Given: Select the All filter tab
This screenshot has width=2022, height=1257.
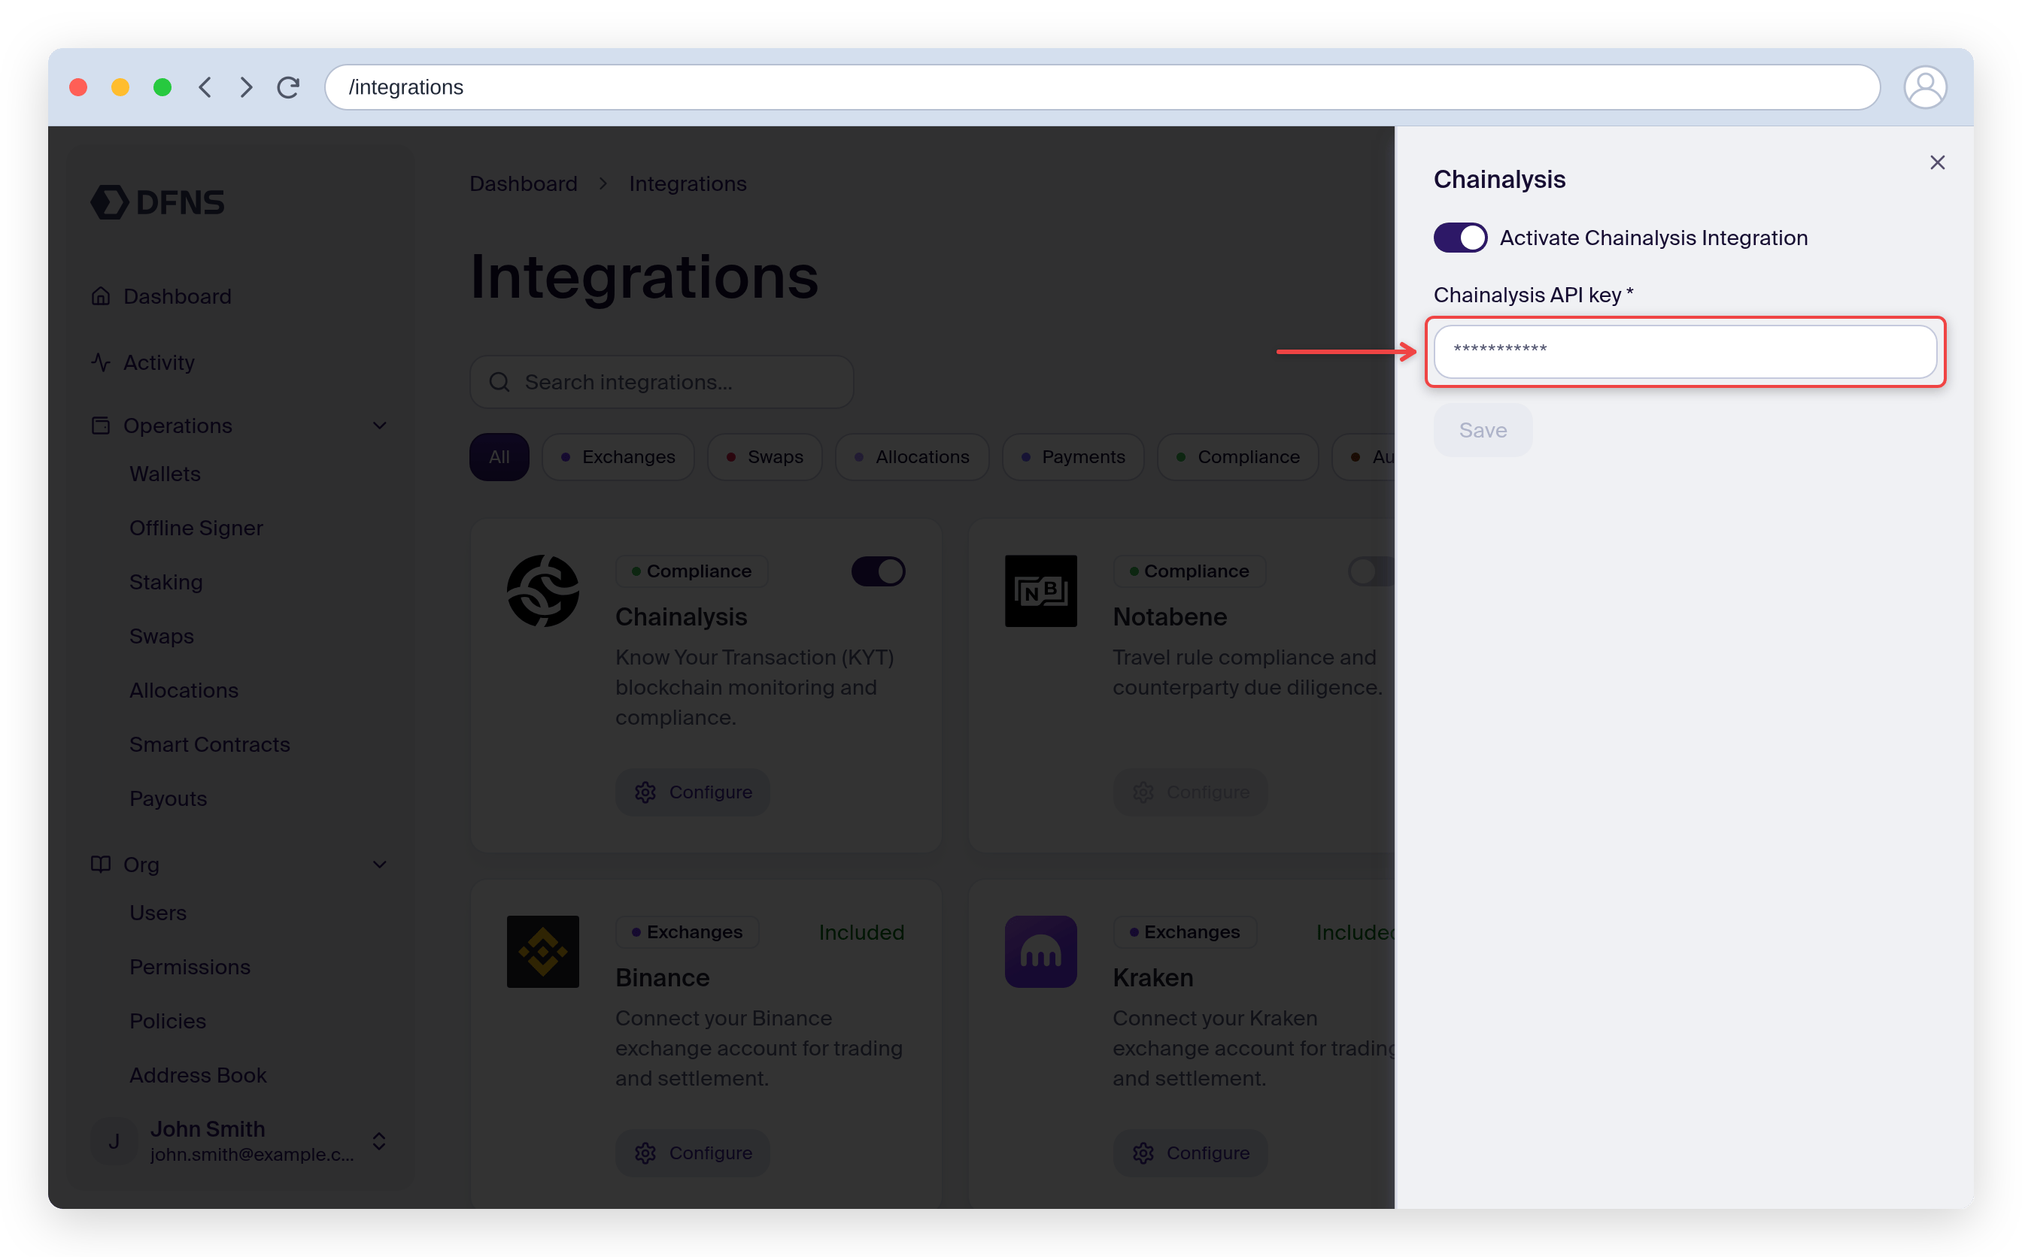Looking at the screenshot, I should [x=499, y=456].
